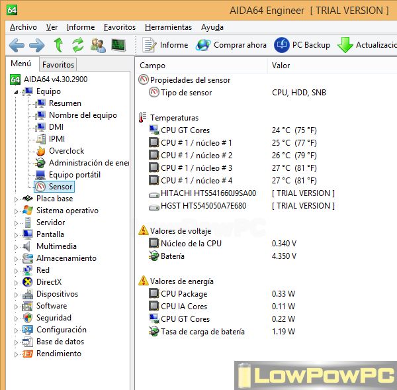Click the back navigation arrow icon

tap(17, 45)
